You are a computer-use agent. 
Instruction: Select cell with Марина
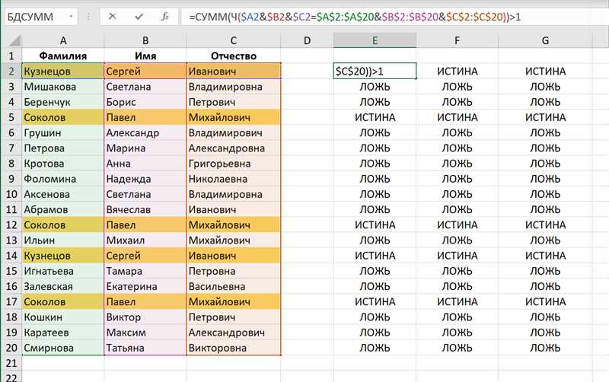click(x=145, y=148)
